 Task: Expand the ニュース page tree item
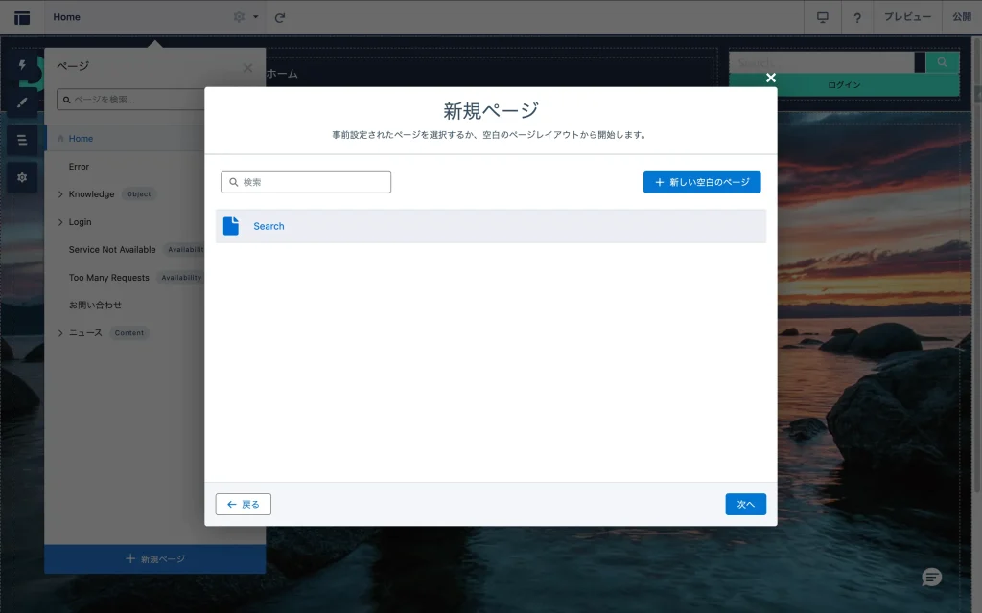(x=60, y=333)
